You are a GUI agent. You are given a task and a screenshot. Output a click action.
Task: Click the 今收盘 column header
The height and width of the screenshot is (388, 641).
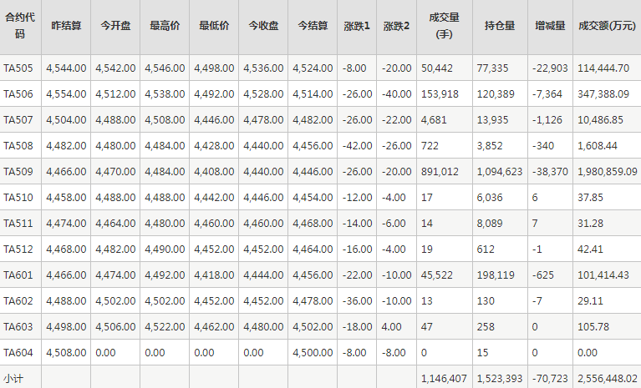pyautogui.click(x=263, y=26)
